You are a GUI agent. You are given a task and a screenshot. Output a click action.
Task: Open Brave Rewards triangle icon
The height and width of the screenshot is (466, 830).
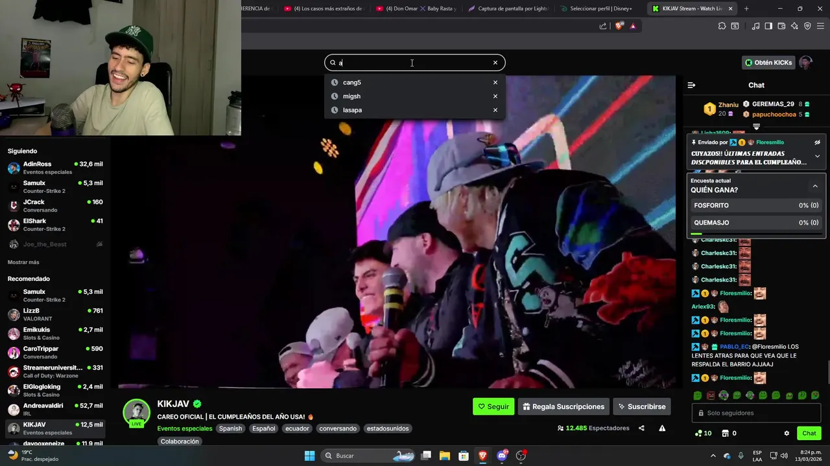tap(633, 26)
